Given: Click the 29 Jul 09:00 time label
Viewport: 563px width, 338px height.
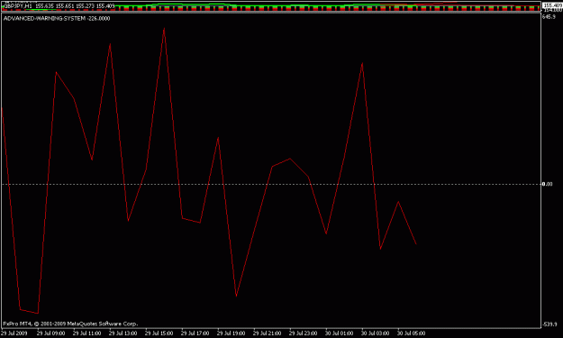Looking at the screenshot, I should 51,333.
